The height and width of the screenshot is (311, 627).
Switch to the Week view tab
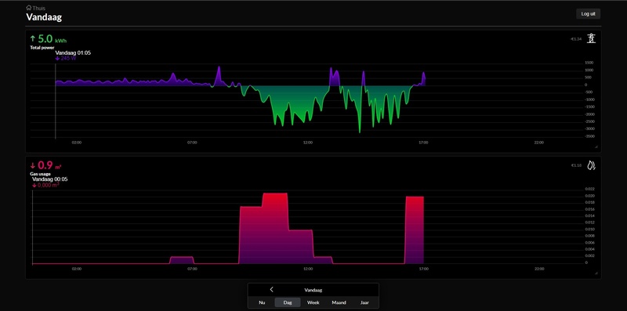tap(313, 302)
